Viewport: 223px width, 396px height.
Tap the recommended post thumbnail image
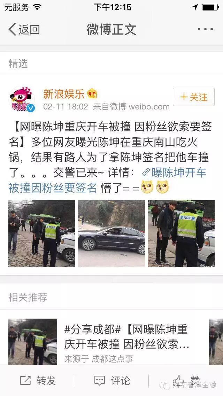(x=33, y=342)
